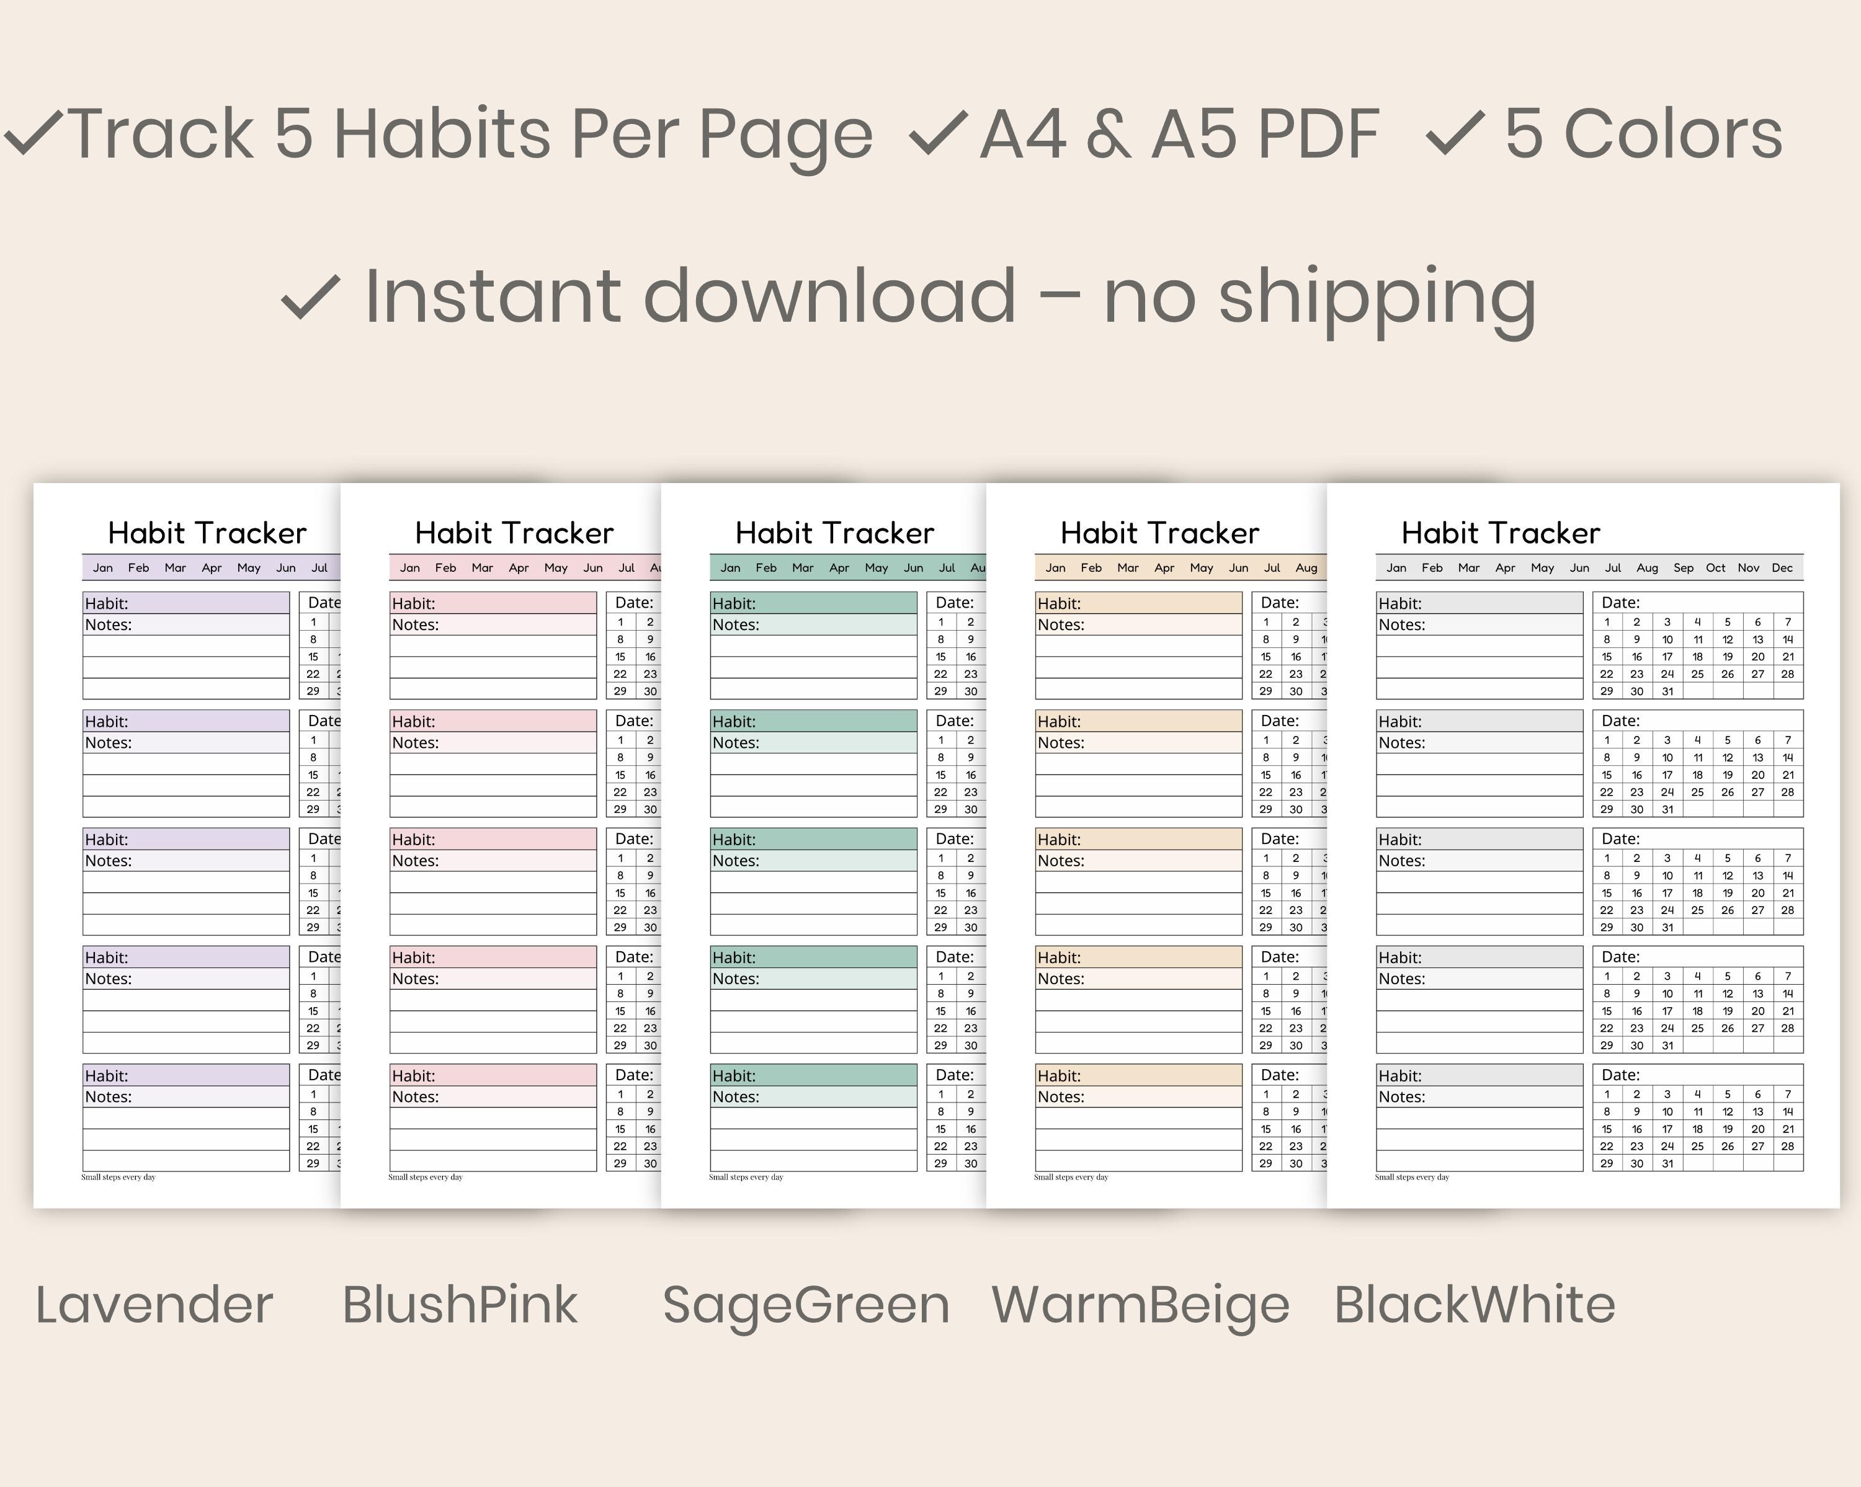The height and width of the screenshot is (1487, 1861).
Task: Select the BlackWhite color label
Action: click(x=1475, y=1304)
